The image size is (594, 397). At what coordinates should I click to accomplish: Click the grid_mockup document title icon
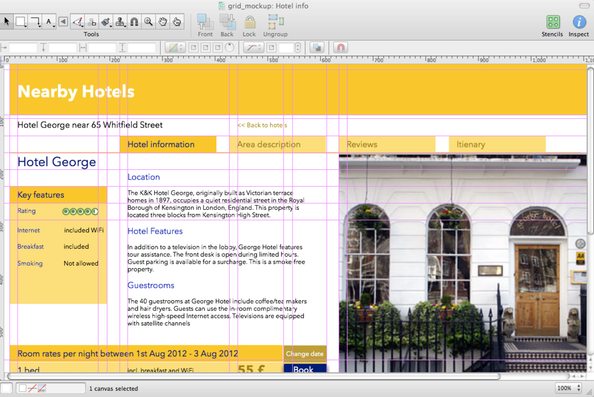click(x=222, y=6)
